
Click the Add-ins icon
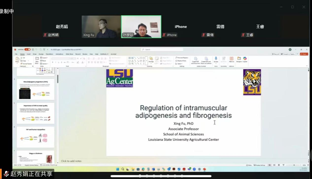pos(231,59)
